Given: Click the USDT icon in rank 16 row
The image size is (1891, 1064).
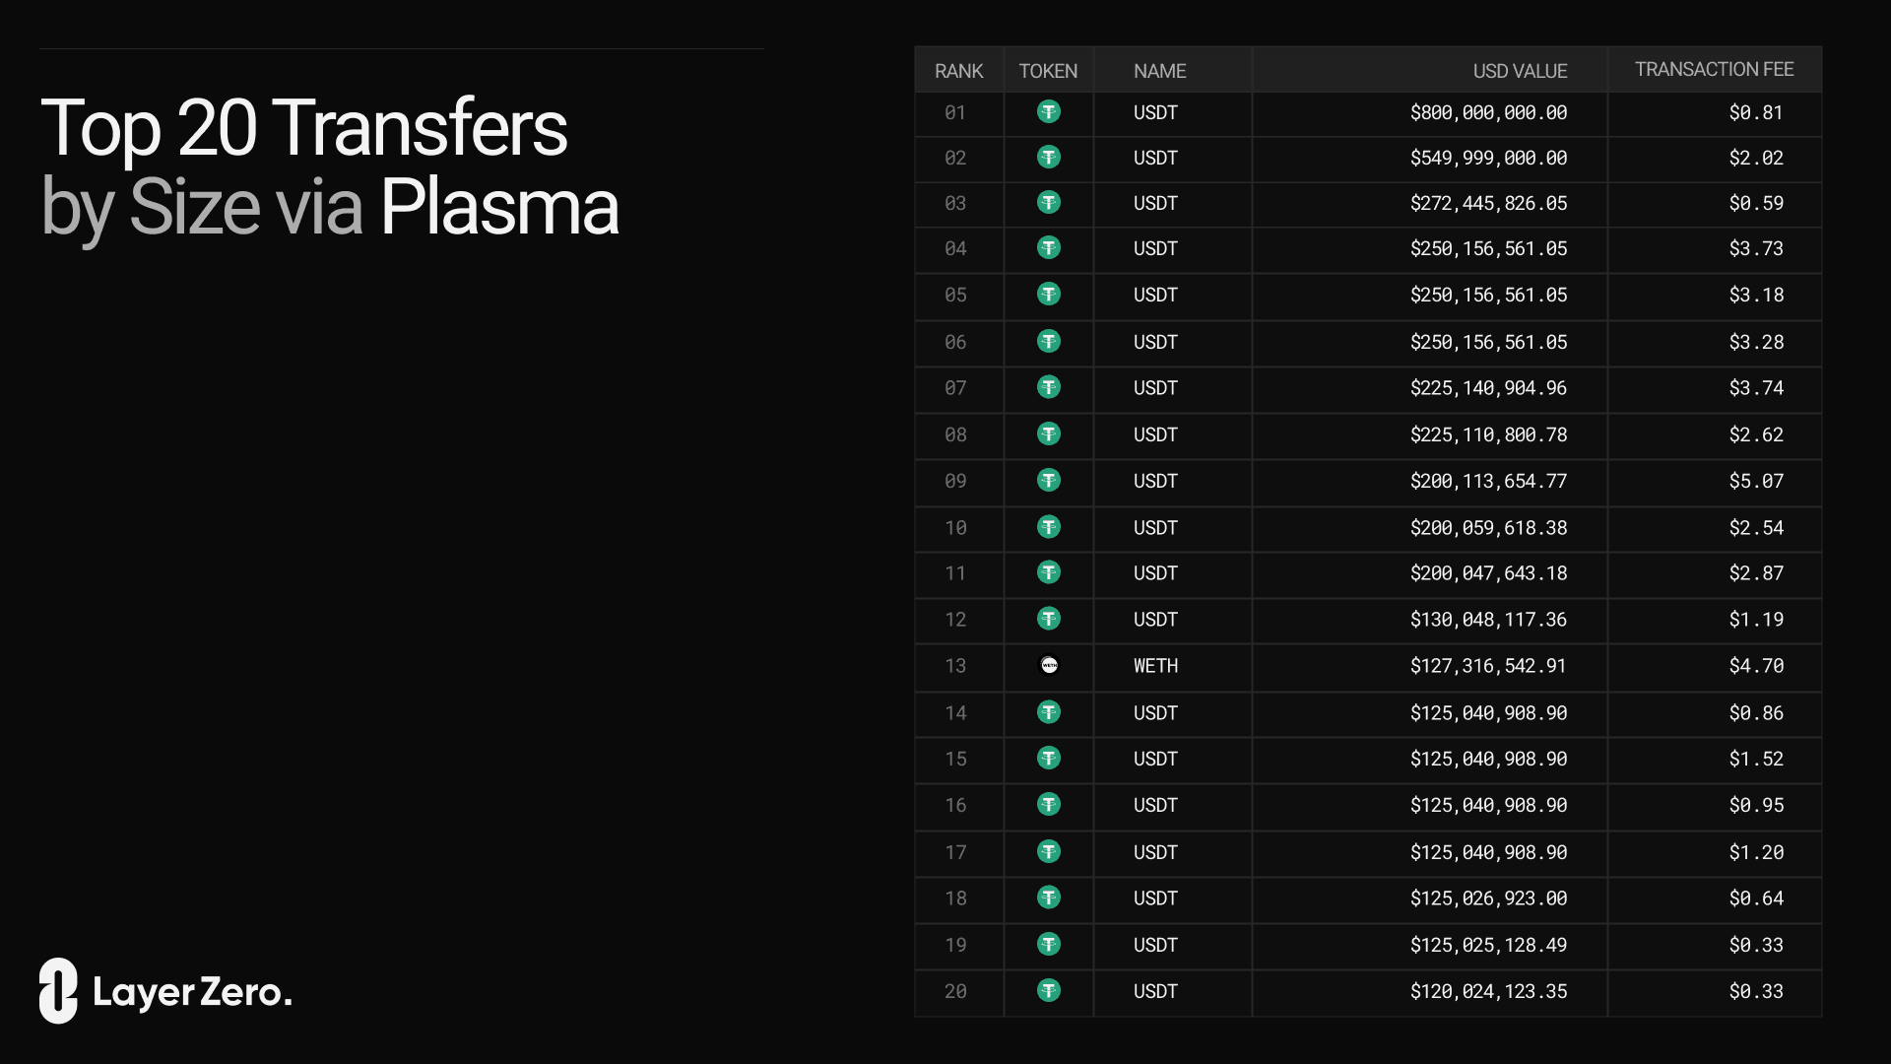Looking at the screenshot, I should 1049,805.
